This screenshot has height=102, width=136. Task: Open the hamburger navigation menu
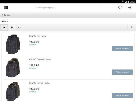[6, 7]
